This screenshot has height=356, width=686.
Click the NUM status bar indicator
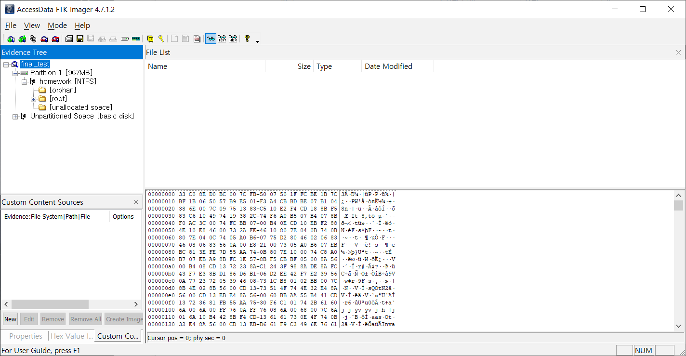pos(644,351)
